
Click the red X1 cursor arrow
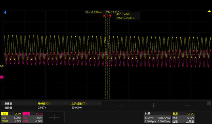tap(104, 16)
